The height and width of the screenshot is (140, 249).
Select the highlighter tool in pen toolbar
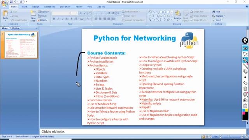(x=245, y=60)
